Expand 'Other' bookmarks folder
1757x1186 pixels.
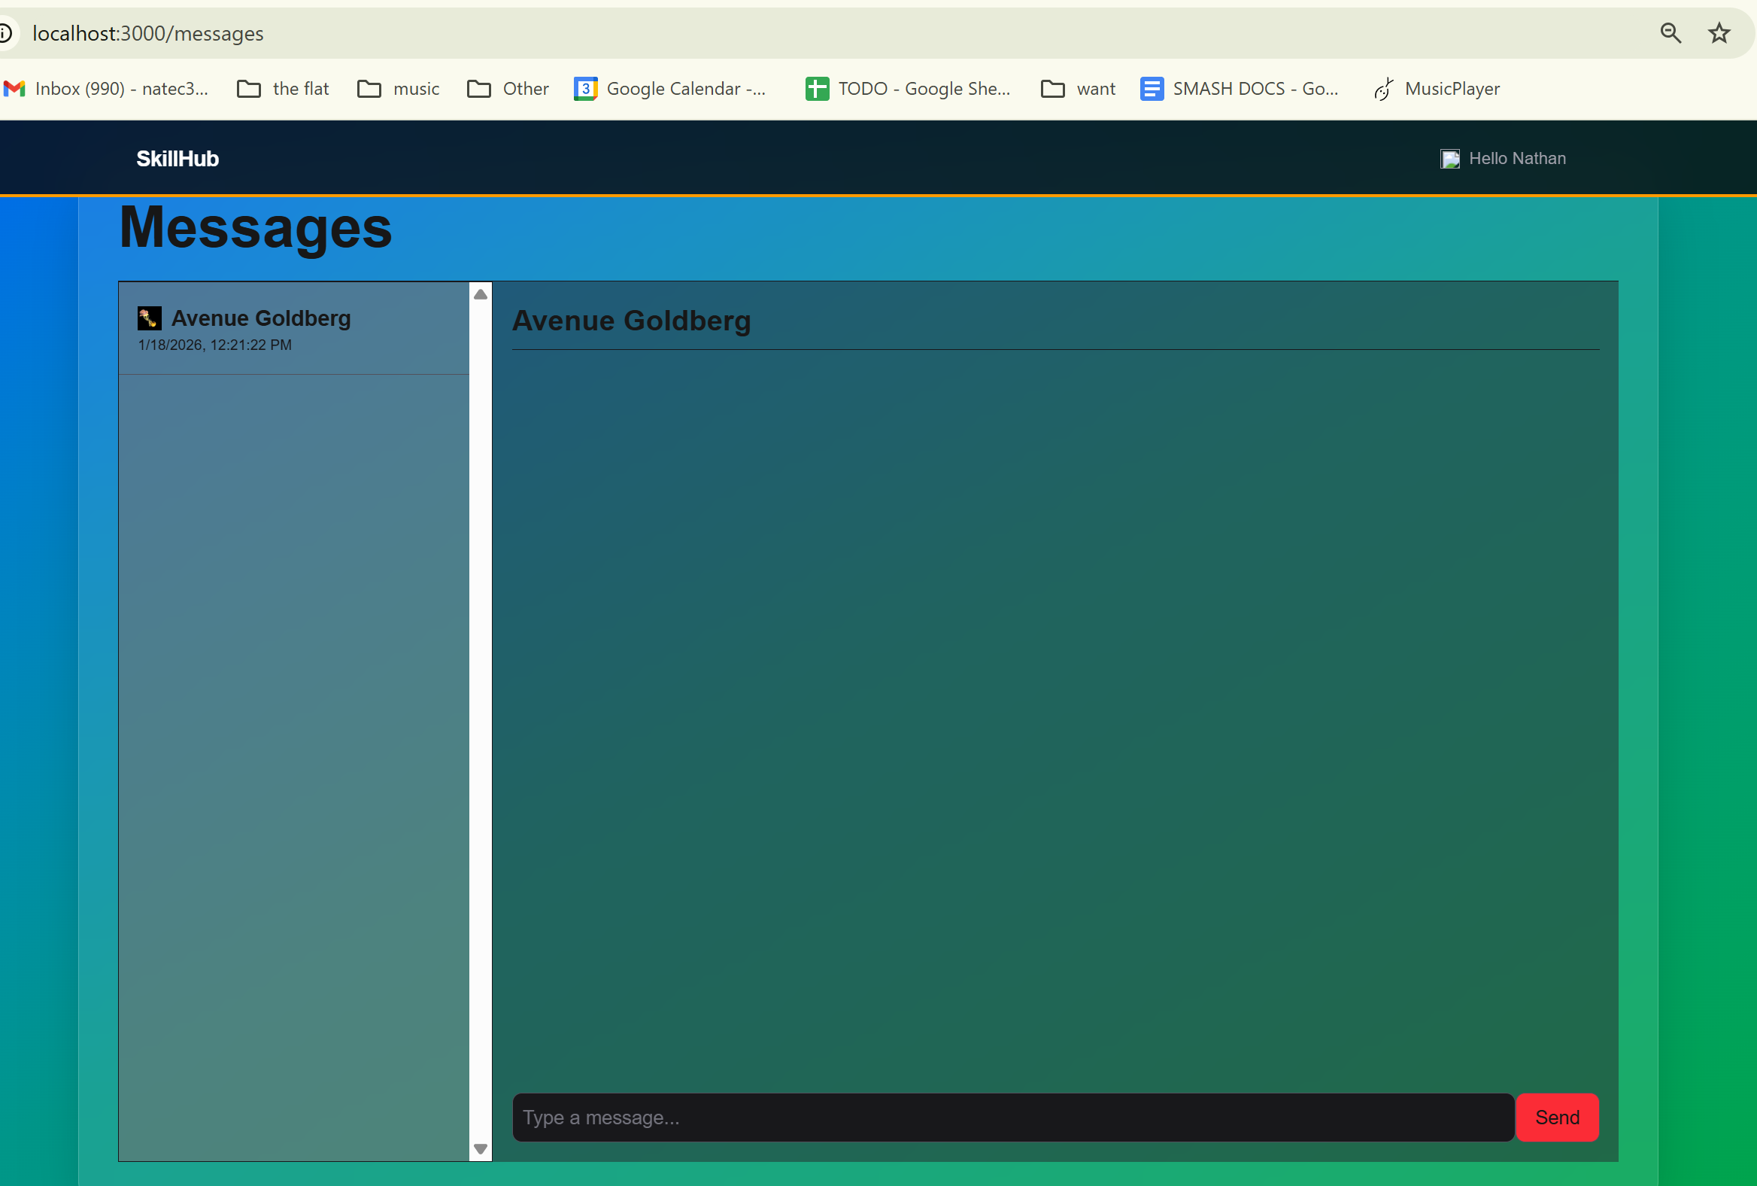508,90
